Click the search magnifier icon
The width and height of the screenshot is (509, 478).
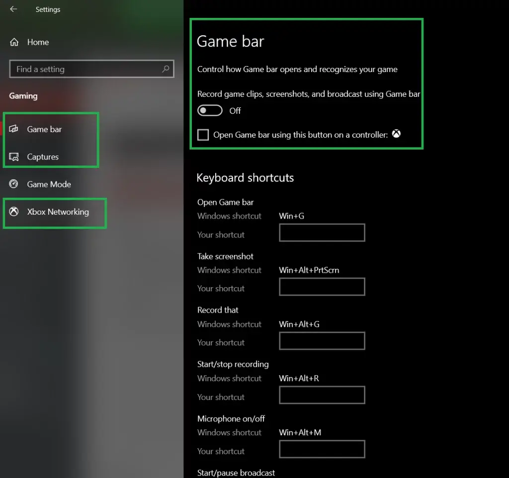(166, 69)
